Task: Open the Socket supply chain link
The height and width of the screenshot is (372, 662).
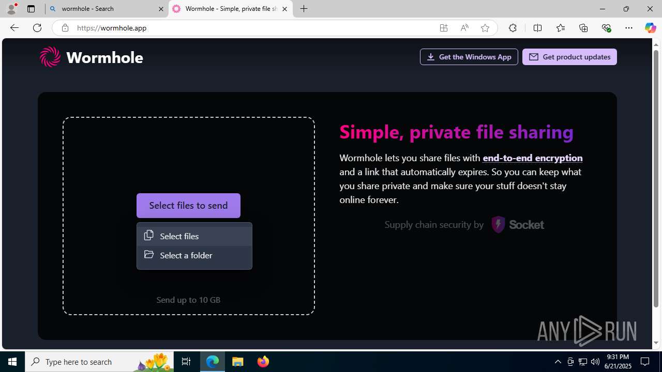Action: click(464, 225)
